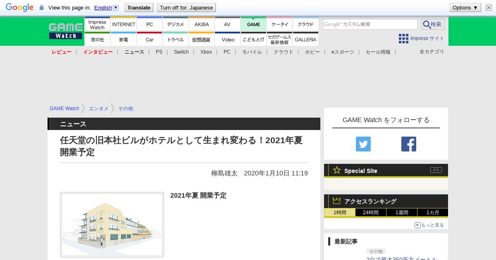
Task: Open the セガゲームス最新情報 tab
Action: point(280,39)
